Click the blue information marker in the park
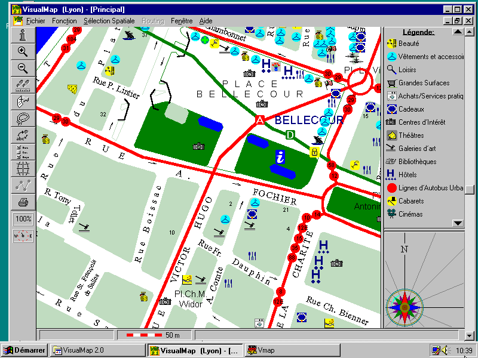Viewport: 478px width, 358px height. click(x=280, y=157)
